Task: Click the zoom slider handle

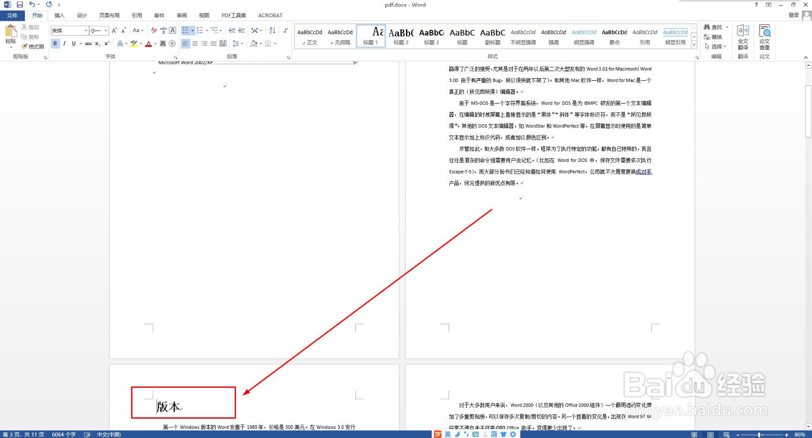Action: tap(759, 434)
